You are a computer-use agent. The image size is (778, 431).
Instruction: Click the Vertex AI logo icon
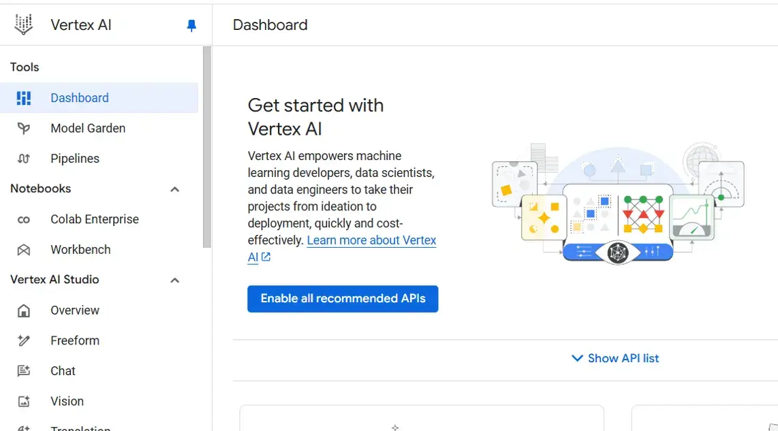24,25
